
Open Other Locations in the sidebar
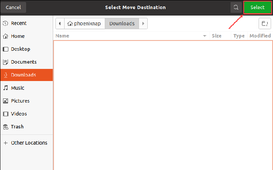[29, 143]
